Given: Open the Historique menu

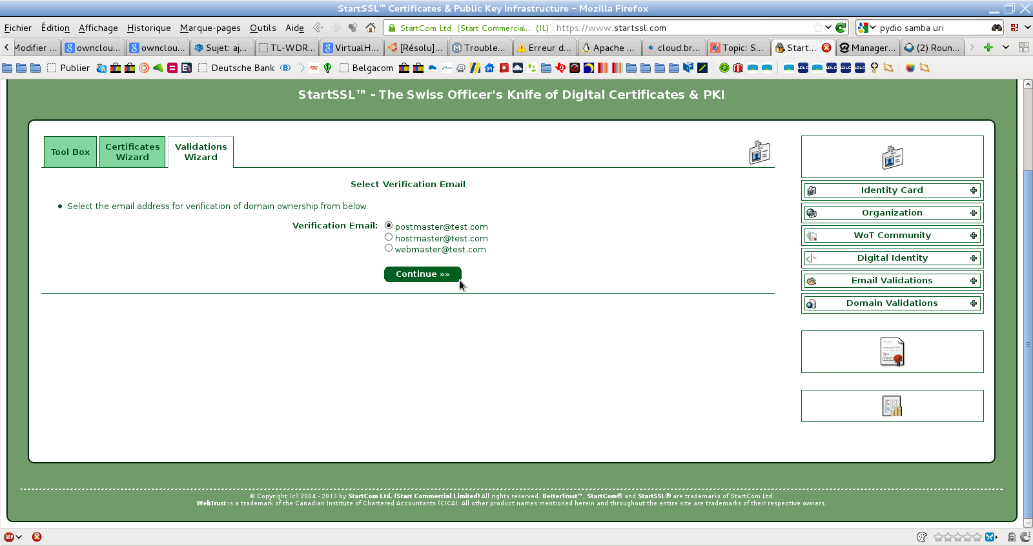Looking at the screenshot, I should (x=148, y=28).
